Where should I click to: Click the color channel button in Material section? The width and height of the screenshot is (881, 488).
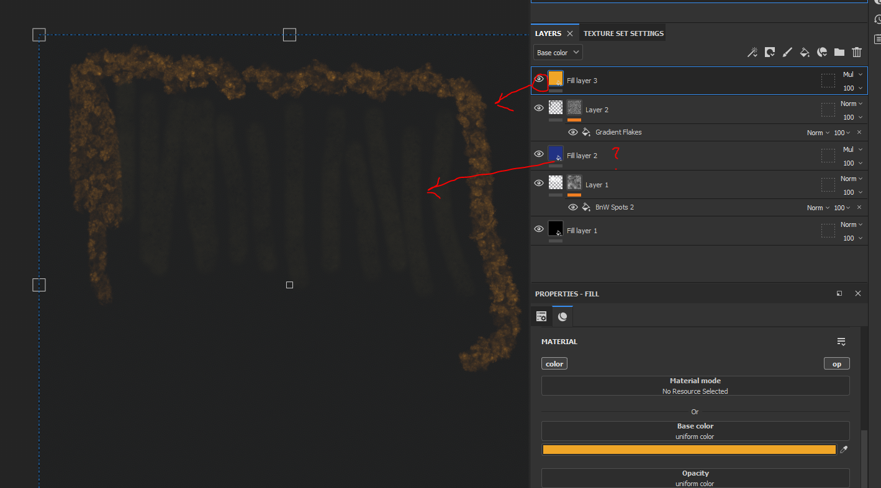click(554, 363)
